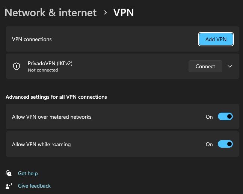Select the PrivadoVPN (IKEv2) connection name
Screen dimensions: 243x194
[x=50, y=63]
